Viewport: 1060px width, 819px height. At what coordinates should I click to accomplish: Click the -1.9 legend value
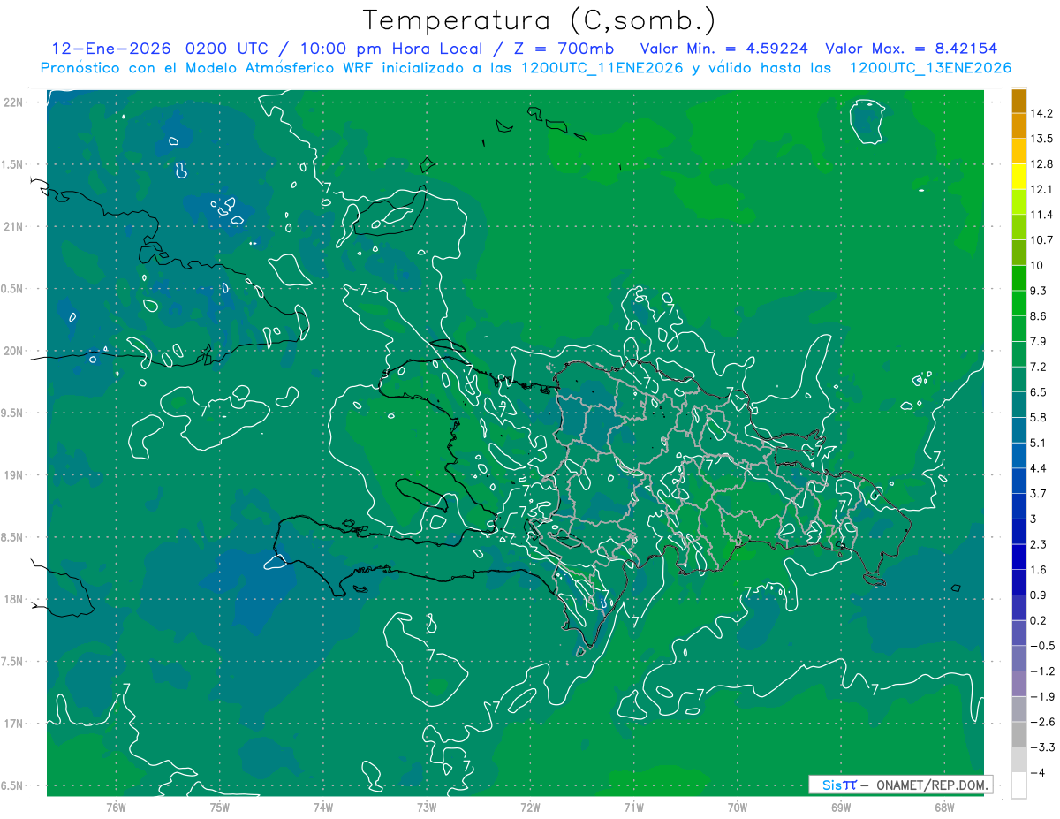pos(1042,697)
